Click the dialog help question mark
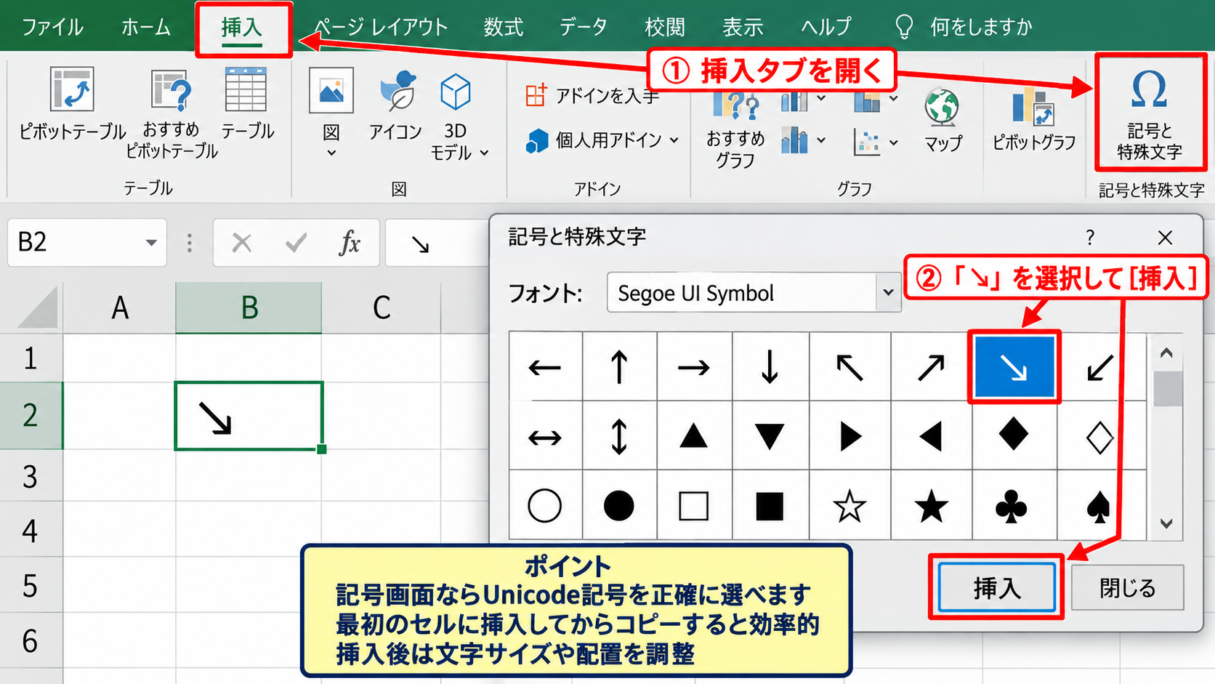 click(1090, 237)
